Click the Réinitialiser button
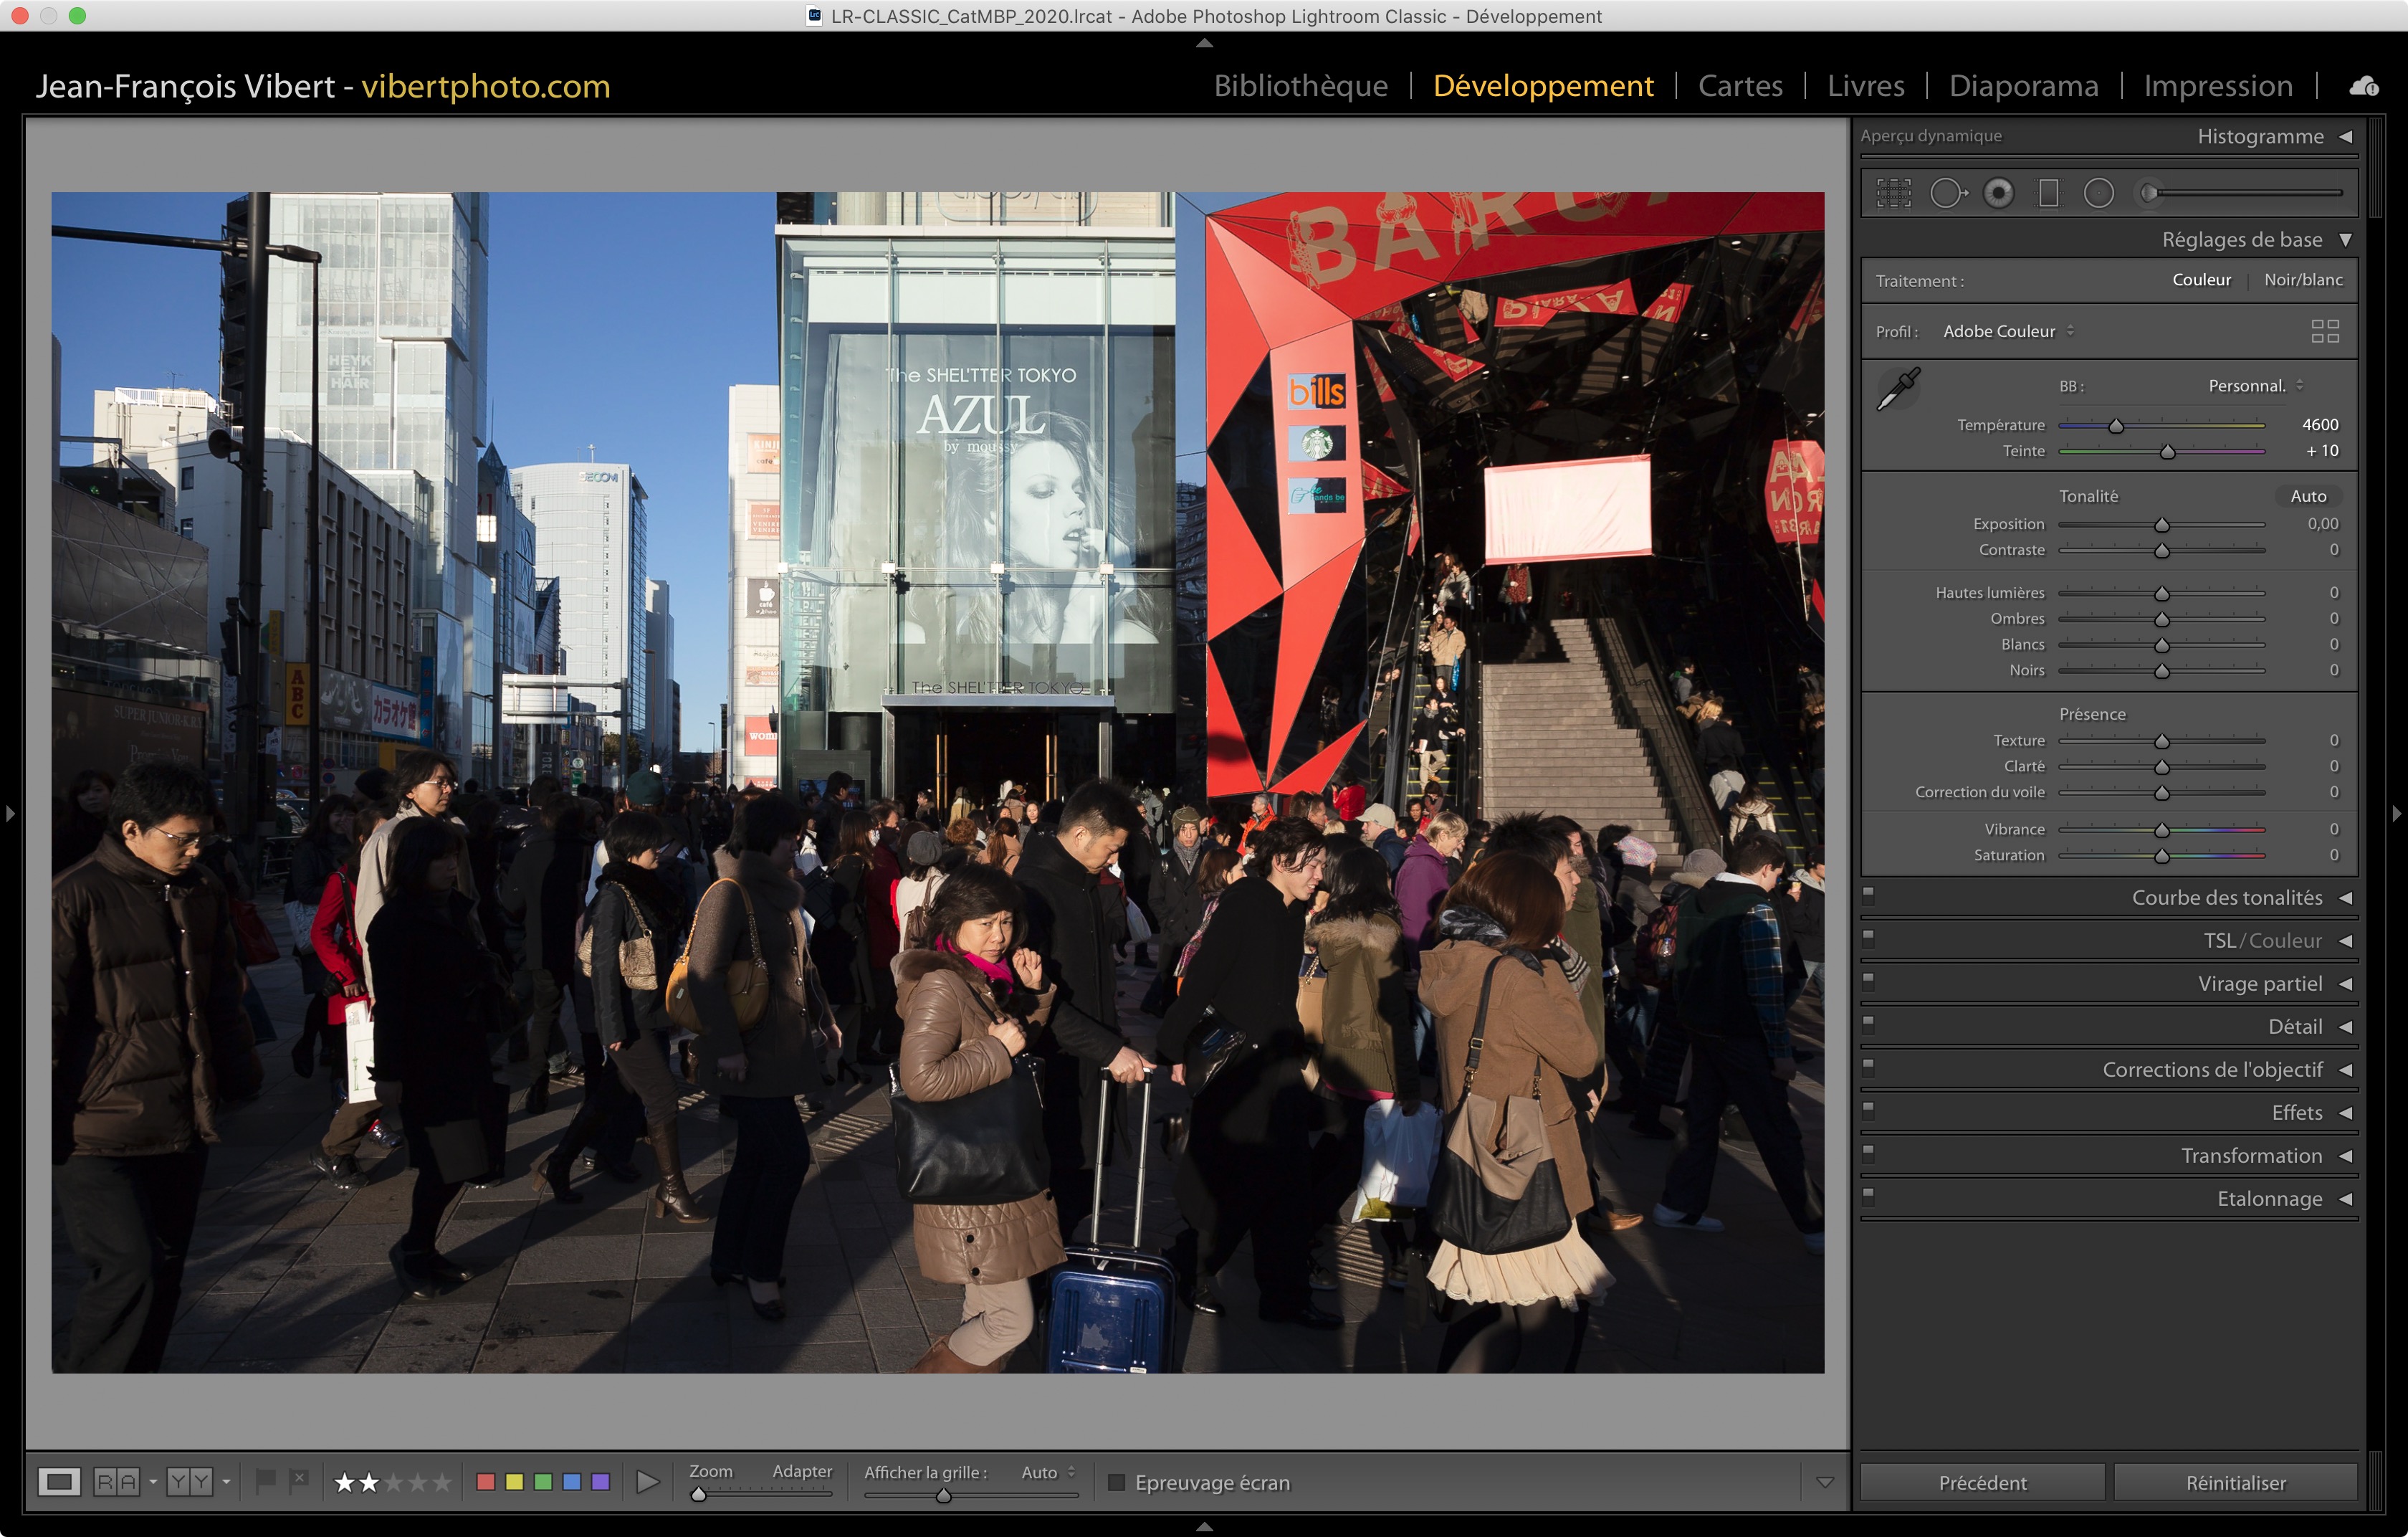2408x1537 pixels. pyautogui.click(x=2235, y=1482)
